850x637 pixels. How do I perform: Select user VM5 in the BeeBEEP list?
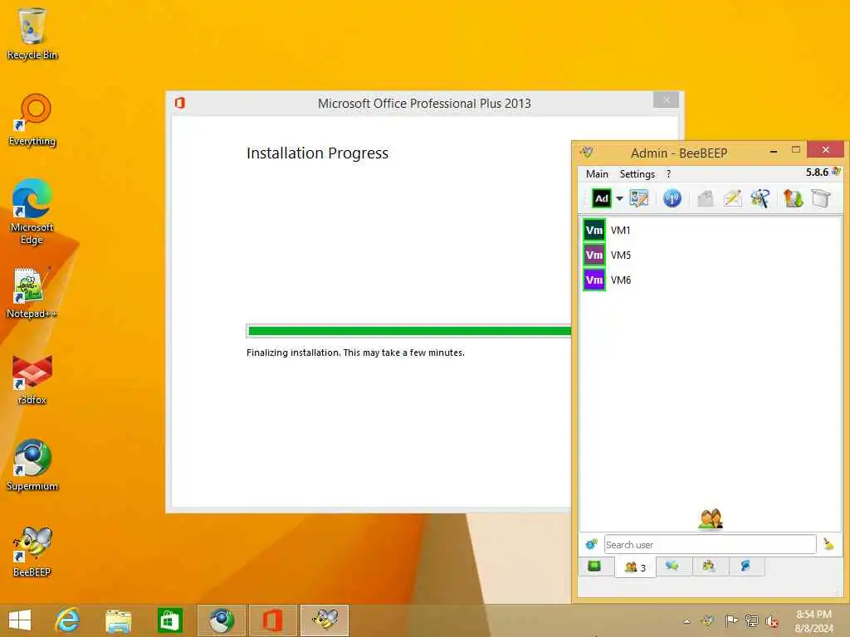711,255
